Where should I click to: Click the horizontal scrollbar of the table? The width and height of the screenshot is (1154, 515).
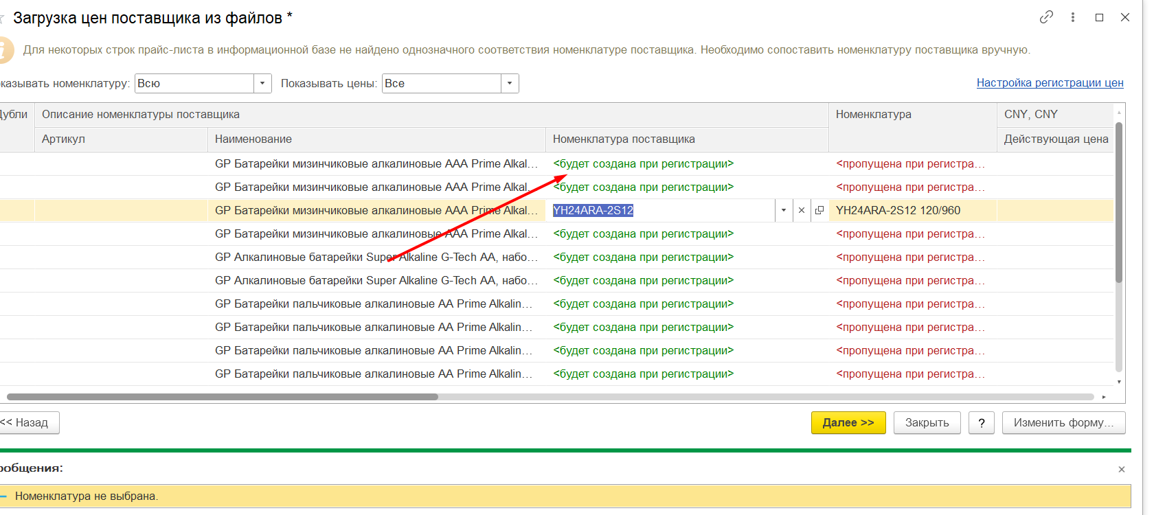(223, 397)
